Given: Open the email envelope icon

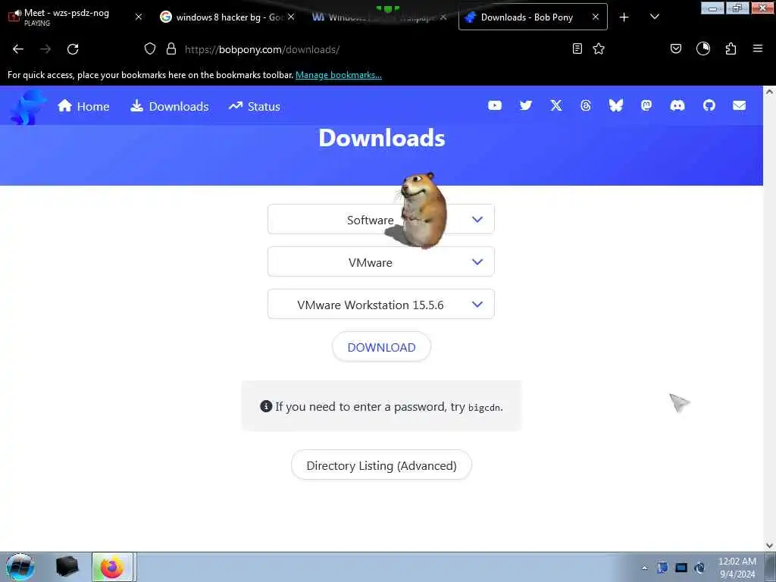Looking at the screenshot, I should (739, 105).
